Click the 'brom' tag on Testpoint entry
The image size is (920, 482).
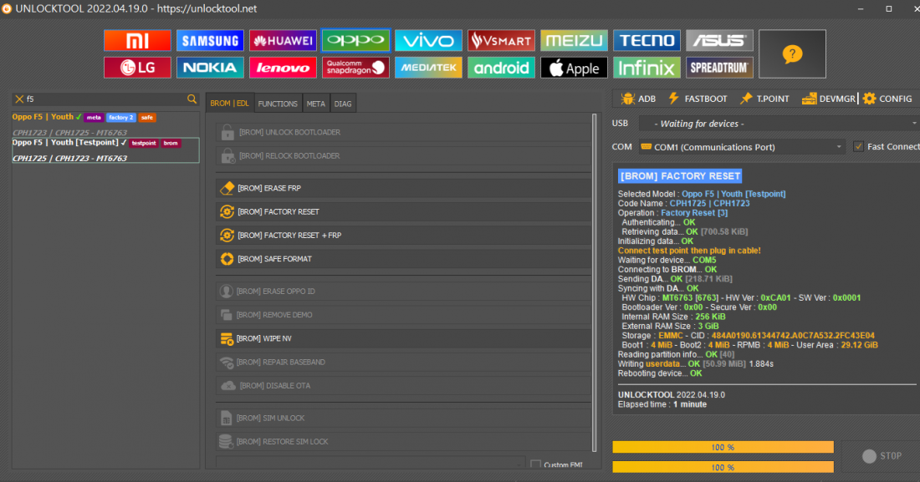(171, 143)
